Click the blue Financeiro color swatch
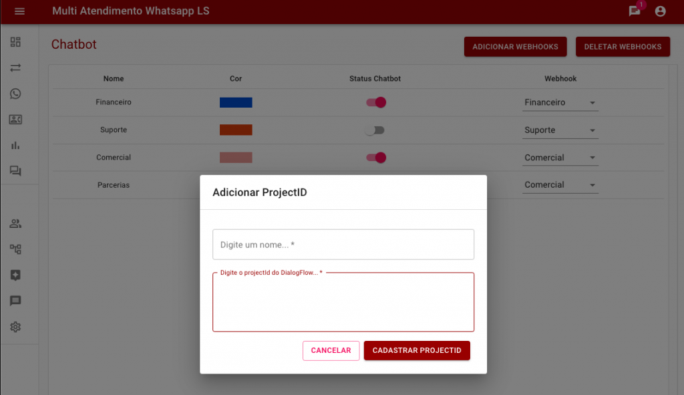This screenshot has width=684, height=395. [236, 102]
